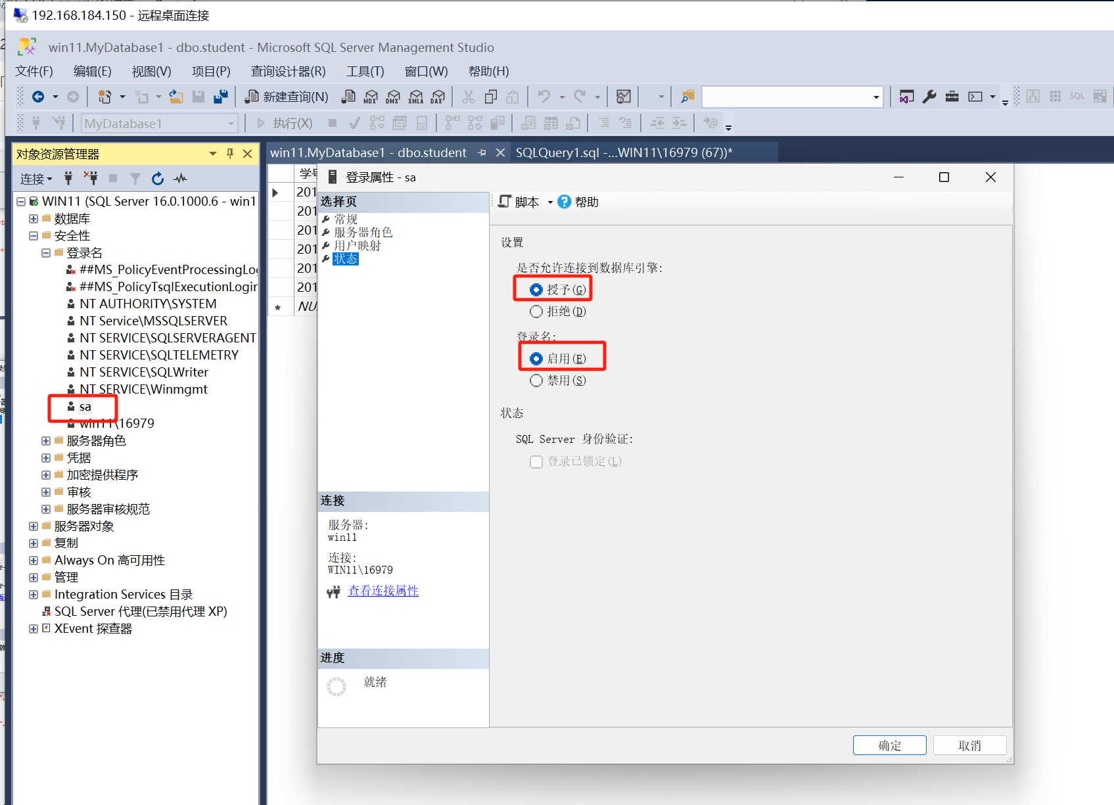Create a new MDX query

tap(371, 96)
